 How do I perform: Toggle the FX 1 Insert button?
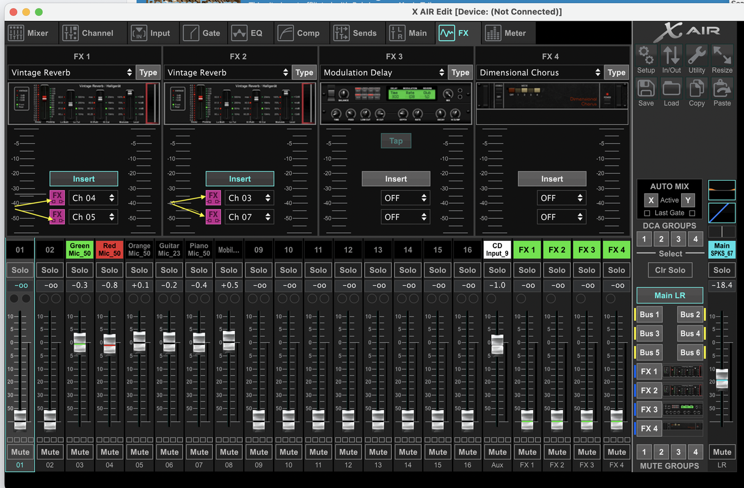(x=84, y=179)
